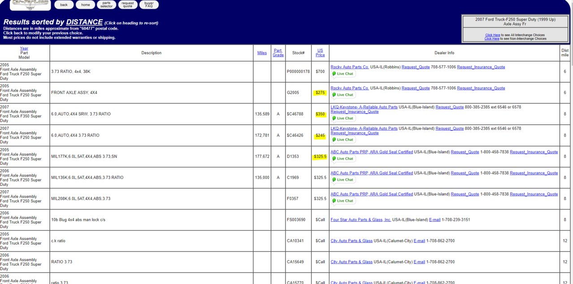Click Here to see All Interchange Choices

492,35
